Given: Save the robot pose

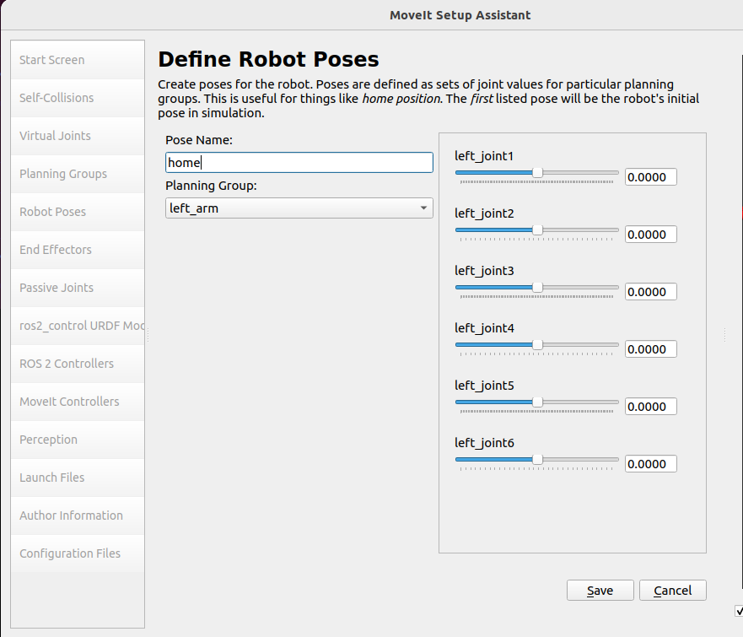Looking at the screenshot, I should (600, 591).
